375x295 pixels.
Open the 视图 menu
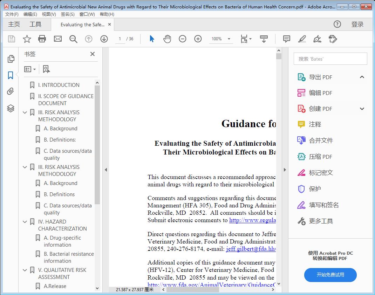tap(49, 14)
